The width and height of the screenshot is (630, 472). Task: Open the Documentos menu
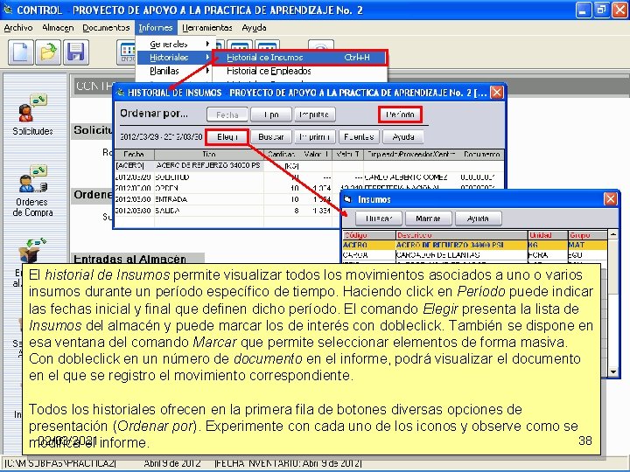coord(106,28)
